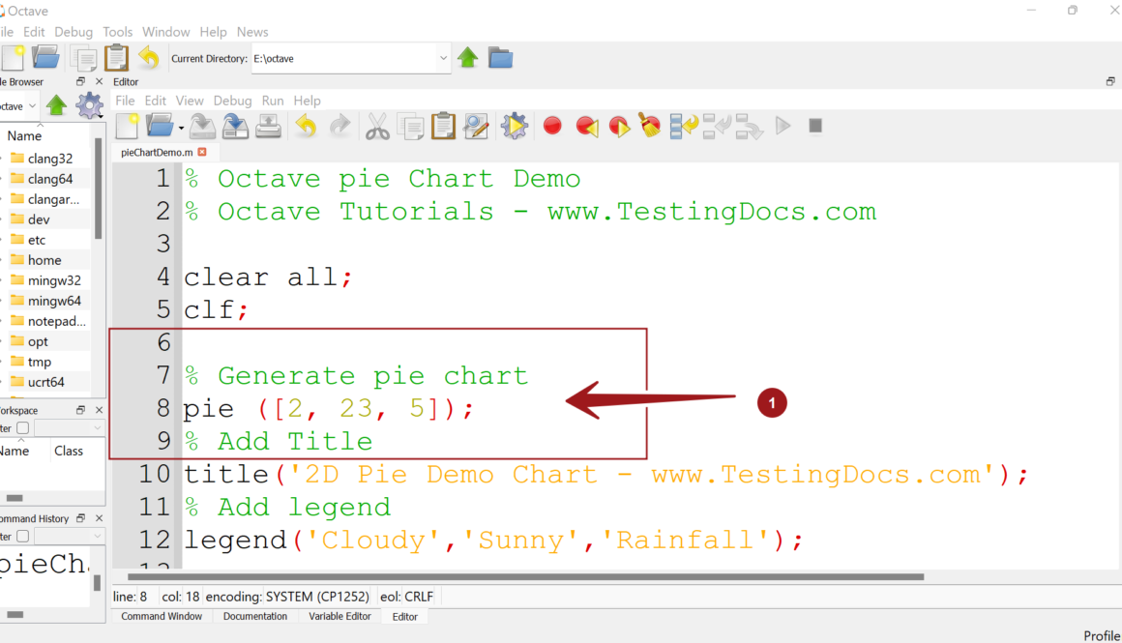Enable the Workspace filter checkbox
Screen dimensions: 1122x643
click(22, 427)
